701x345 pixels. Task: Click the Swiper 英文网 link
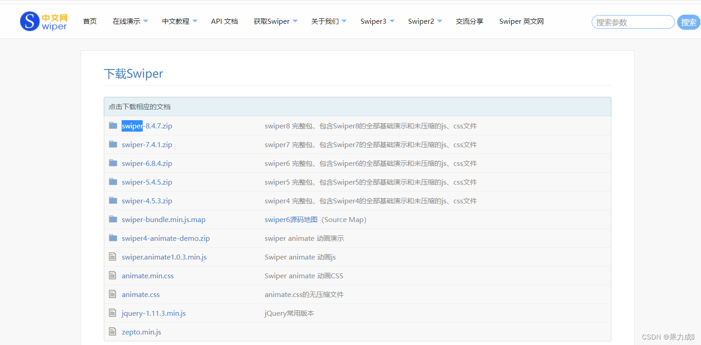click(x=521, y=21)
